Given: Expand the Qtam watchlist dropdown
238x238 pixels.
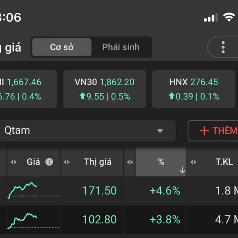Looking at the screenshot, I should [x=87, y=131].
